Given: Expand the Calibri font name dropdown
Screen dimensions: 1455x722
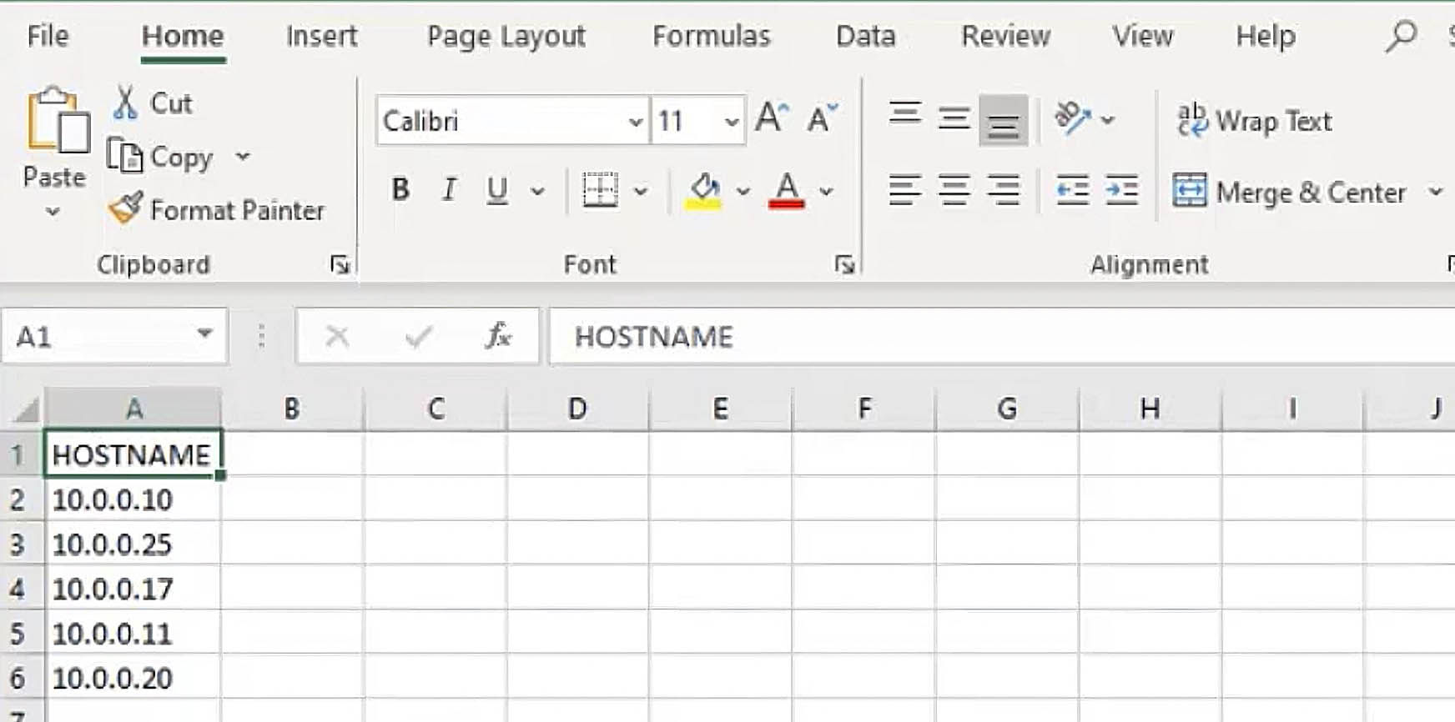Looking at the screenshot, I should 635,122.
